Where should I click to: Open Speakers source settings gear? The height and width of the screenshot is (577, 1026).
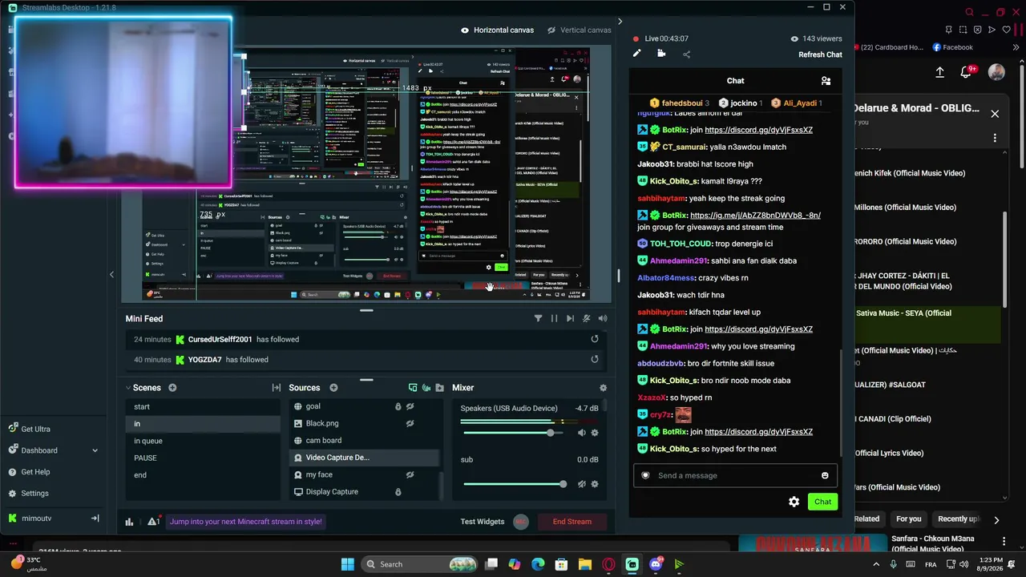pyautogui.click(x=595, y=433)
